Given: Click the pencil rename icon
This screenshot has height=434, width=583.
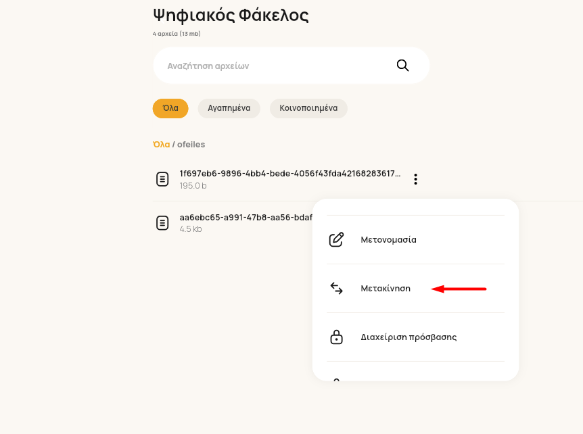Looking at the screenshot, I should (337, 240).
